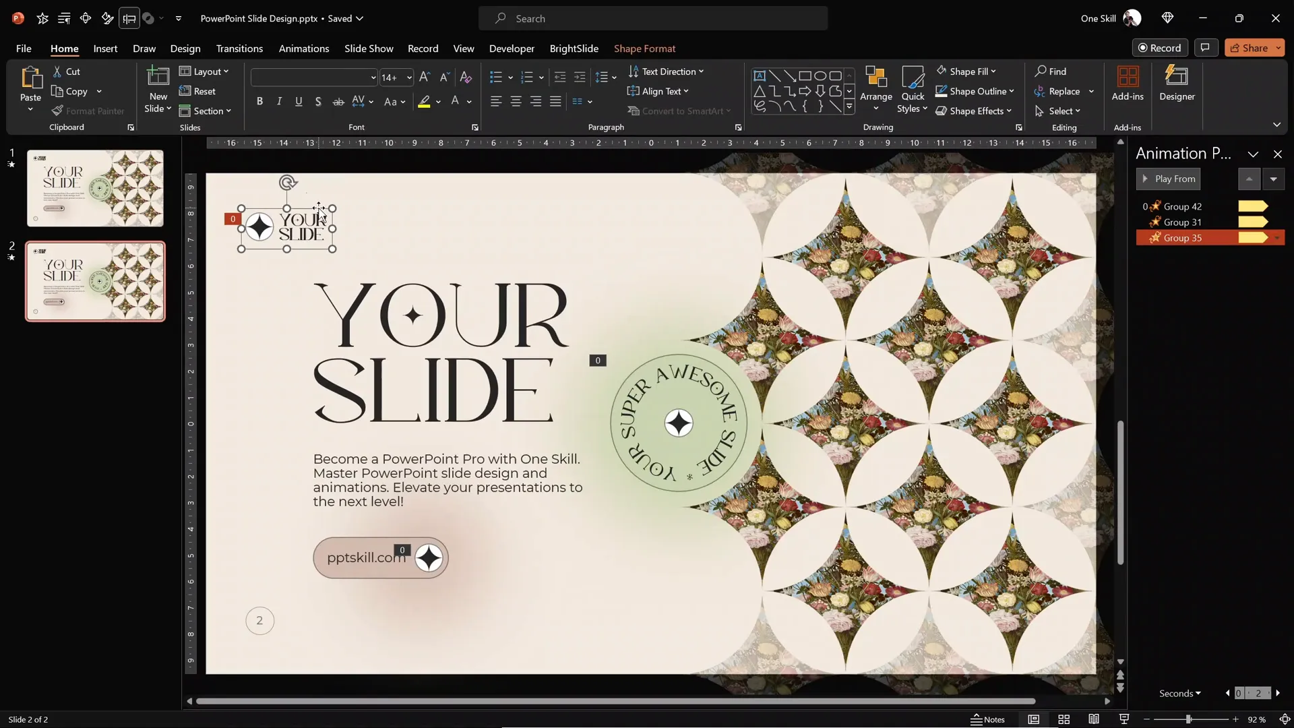Toggle Strikethrough formatting
Screen dimensions: 1294x728
point(338,102)
